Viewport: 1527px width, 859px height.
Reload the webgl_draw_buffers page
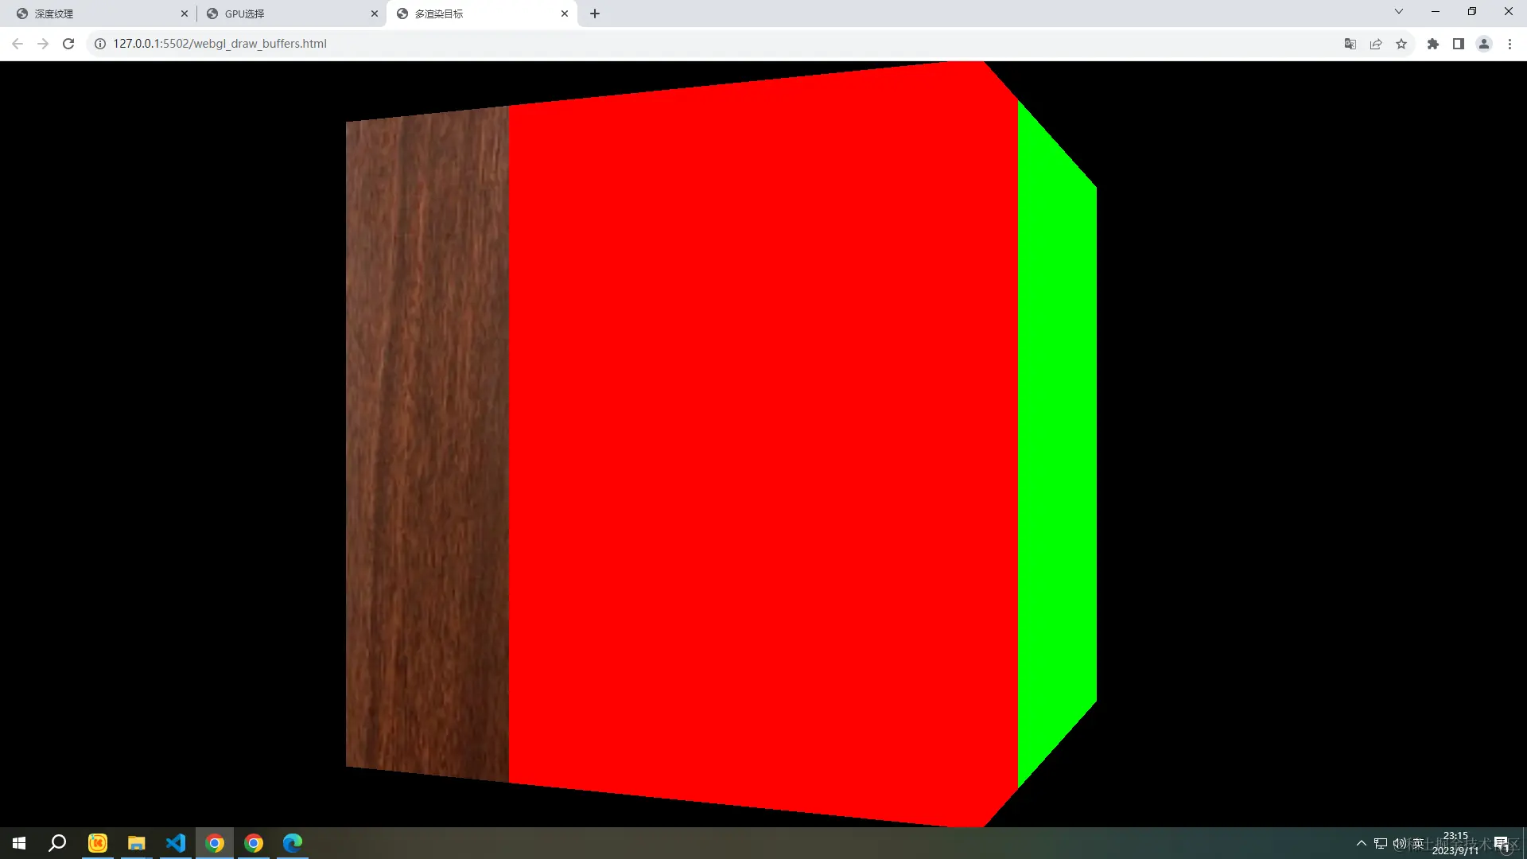(x=68, y=44)
